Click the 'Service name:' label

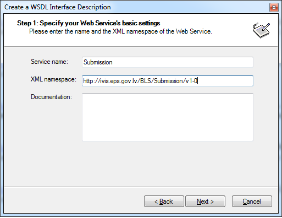(49, 62)
